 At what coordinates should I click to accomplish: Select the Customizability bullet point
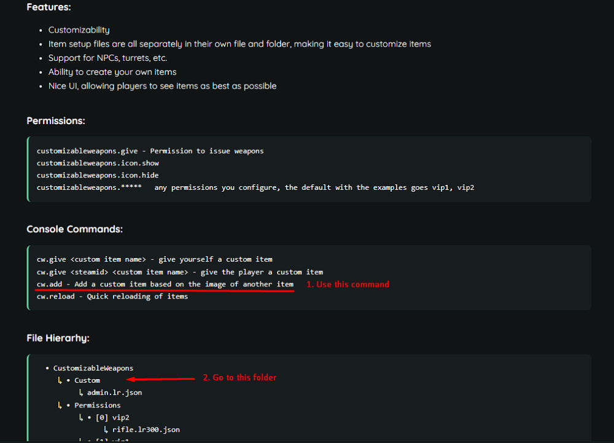tap(79, 29)
